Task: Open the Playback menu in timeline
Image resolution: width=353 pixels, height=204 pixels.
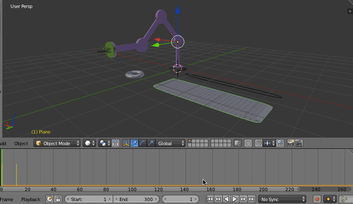Action: point(30,199)
